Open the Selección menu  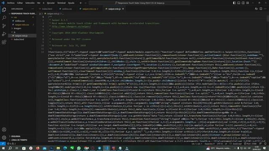[x=30, y=3]
